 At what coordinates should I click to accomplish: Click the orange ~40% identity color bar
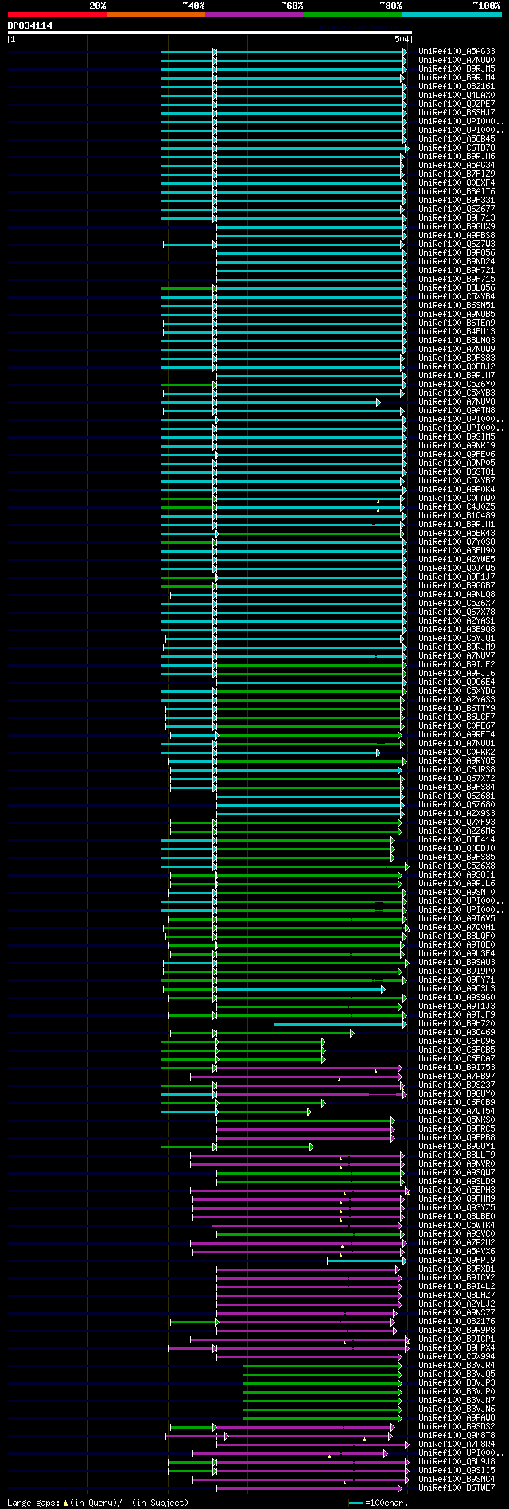[x=156, y=14]
